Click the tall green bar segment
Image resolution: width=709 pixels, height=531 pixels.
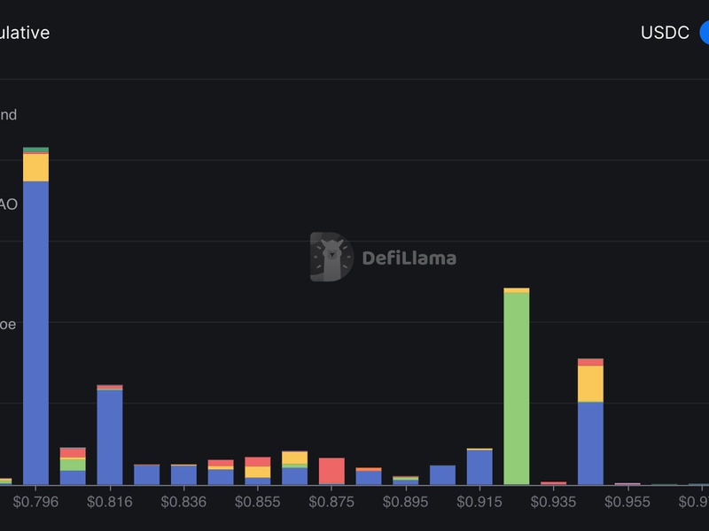pyautogui.click(x=517, y=388)
